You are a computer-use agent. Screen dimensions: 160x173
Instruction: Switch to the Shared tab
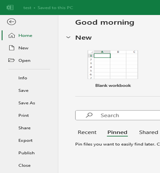(148, 132)
